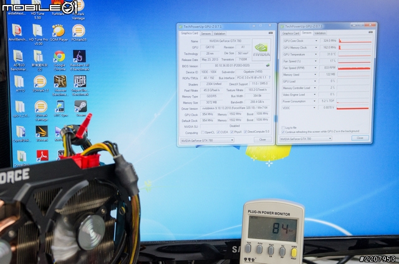The image size is (399, 264).
Task: Launch Steam from the desktop
Action: [x=81, y=109]
